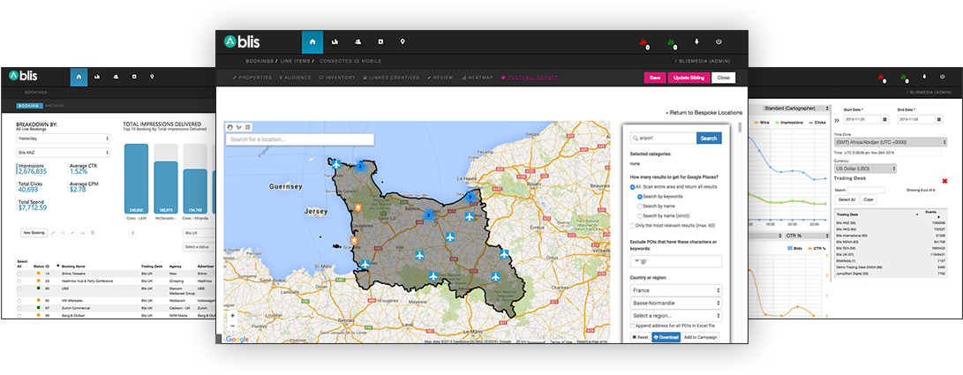
Task: Click the power logout icon in center window
Action: (x=719, y=41)
